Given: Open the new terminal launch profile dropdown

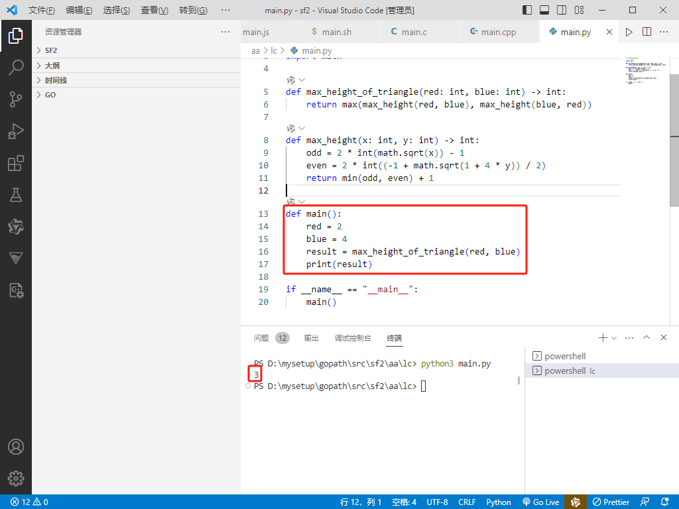Looking at the screenshot, I should [x=614, y=338].
